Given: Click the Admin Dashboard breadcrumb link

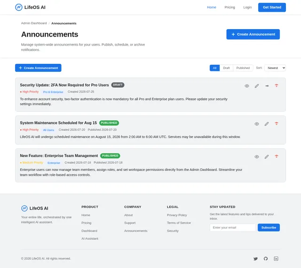Looking at the screenshot, I should (x=34, y=23).
